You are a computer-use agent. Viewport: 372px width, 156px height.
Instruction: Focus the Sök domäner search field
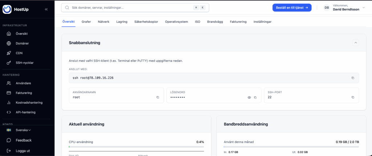127,7
